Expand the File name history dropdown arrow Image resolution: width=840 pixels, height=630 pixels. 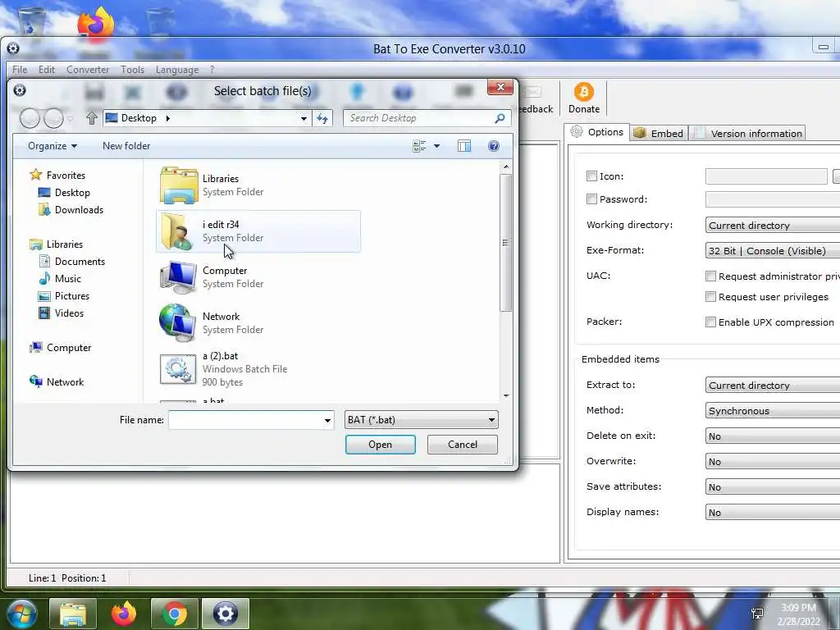[x=327, y=421]
